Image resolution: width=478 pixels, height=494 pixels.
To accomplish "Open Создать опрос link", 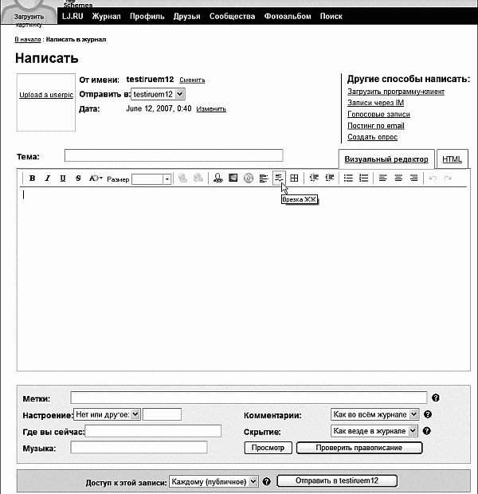I will point(373,137).
